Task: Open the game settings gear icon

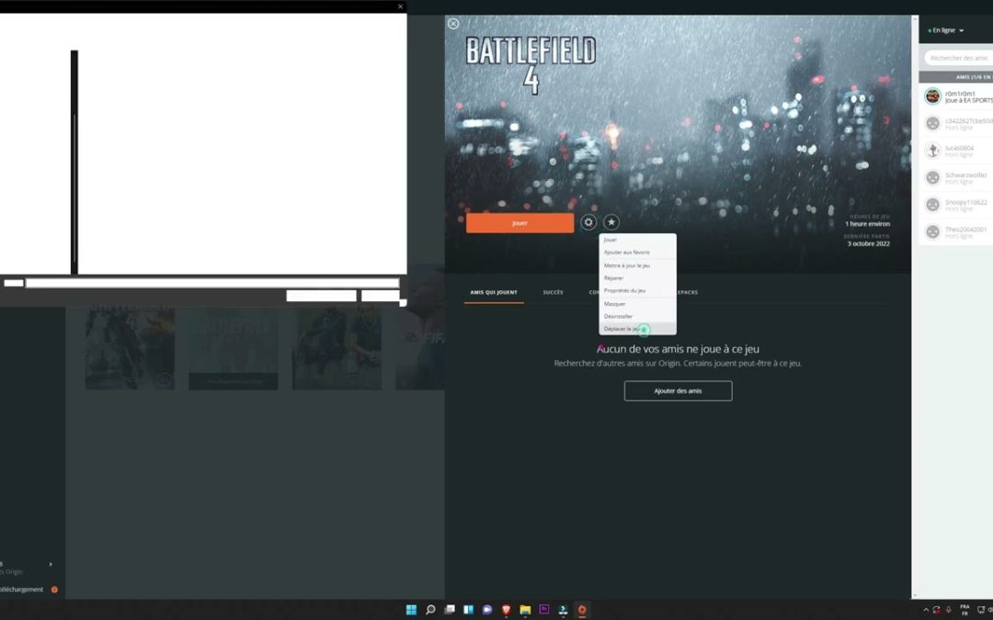Action: tap(588, 222)
